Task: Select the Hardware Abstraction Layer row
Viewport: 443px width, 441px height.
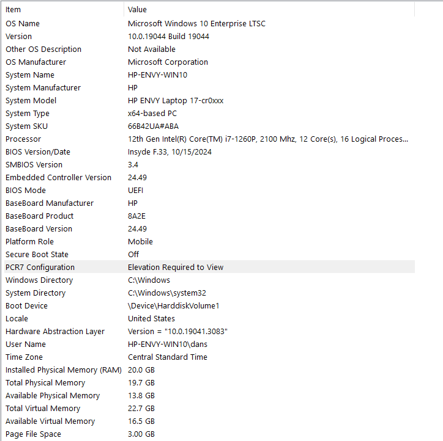Action: click(209, 332)
